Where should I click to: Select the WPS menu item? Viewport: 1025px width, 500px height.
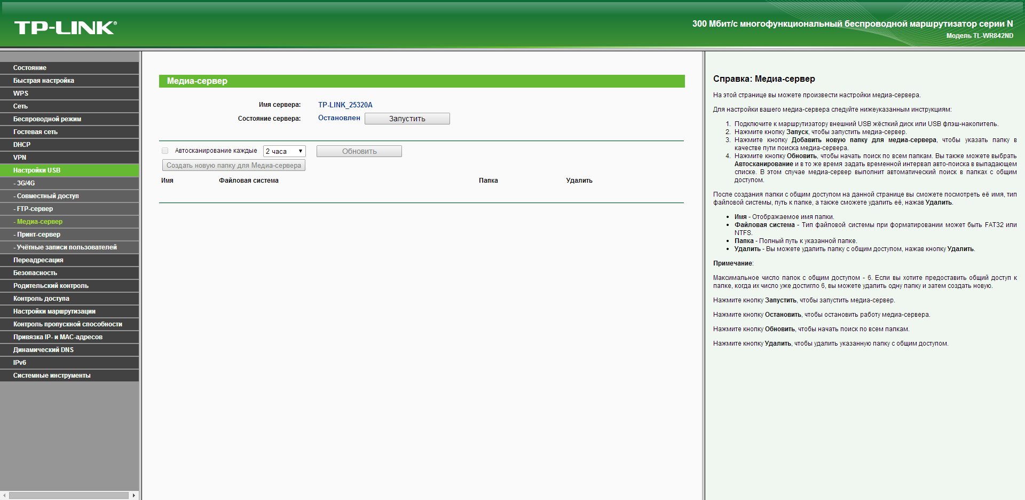click(x=69, y=93)
